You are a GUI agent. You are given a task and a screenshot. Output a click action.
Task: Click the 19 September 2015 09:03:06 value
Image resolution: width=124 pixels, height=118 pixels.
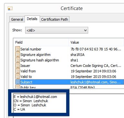click(x=93, y=77)
